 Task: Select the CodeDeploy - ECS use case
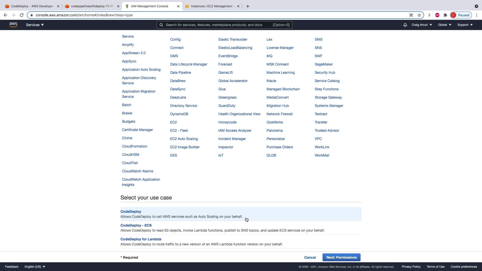[x=136, y=225]
